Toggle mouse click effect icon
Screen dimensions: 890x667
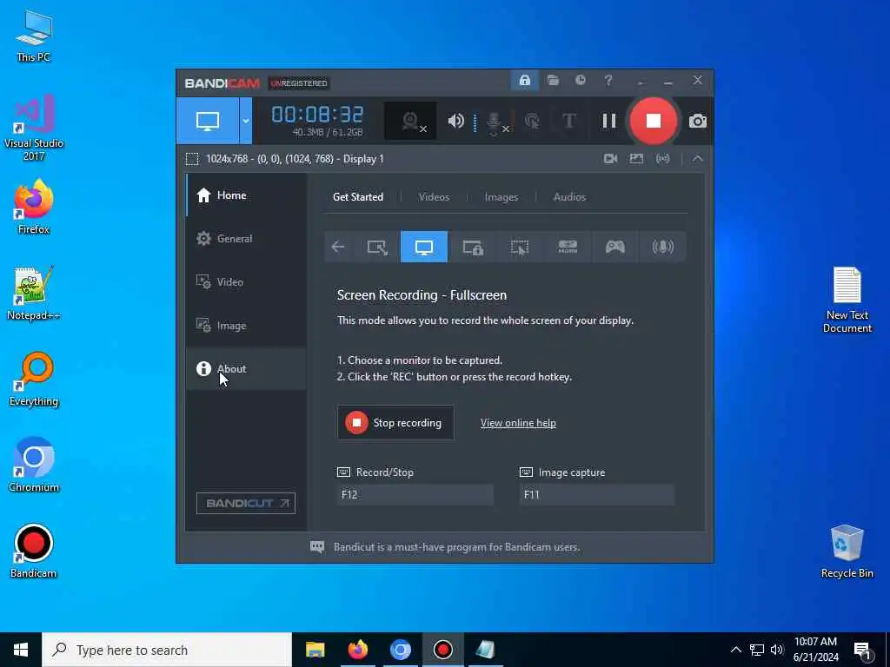point(533,121)
